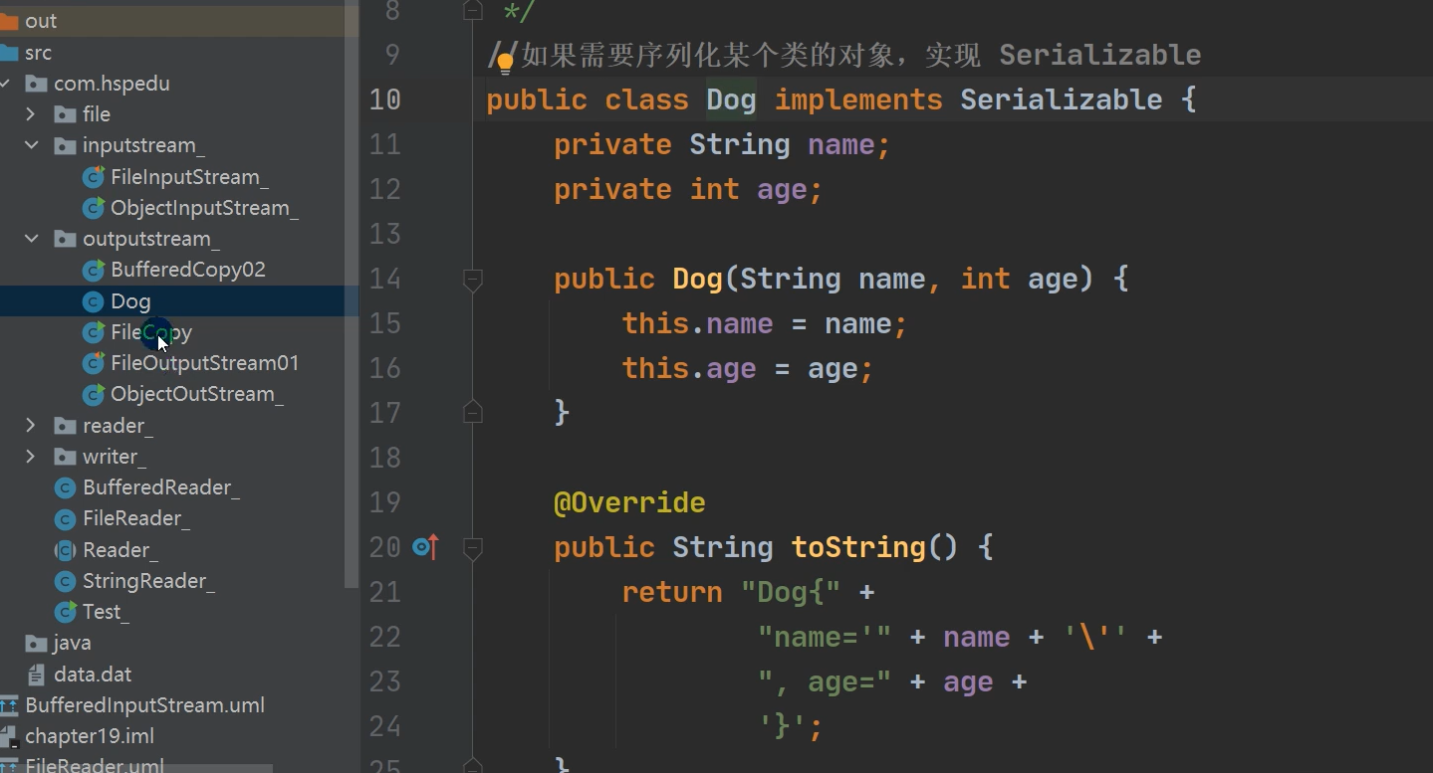
Task: Click the ObjectOutStream_ class icon
Action: click(x=94, y=394)
